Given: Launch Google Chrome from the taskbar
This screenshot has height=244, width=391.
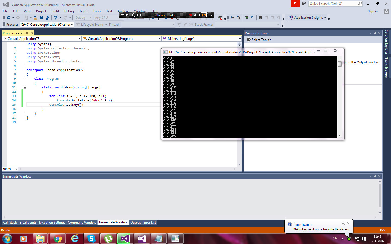Looking at the screenshot, I should pyautogui.click(x=58, y=239).
